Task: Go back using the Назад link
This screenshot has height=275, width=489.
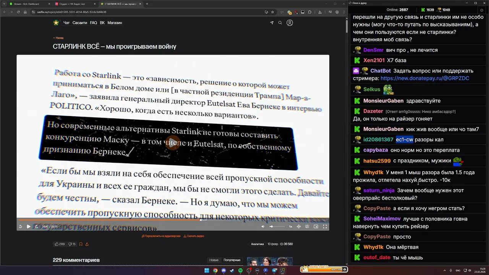Action: click(58, 38)
